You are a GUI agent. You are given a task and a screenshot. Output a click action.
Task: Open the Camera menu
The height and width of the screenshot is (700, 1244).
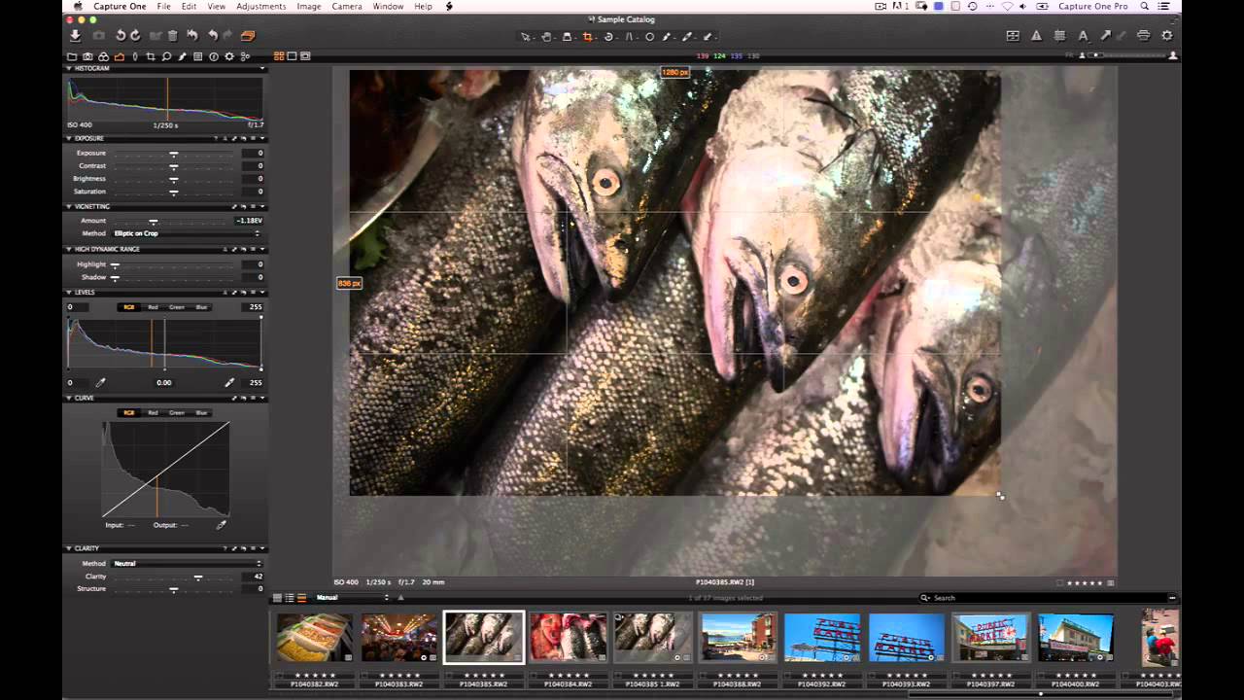pos(347,7)
